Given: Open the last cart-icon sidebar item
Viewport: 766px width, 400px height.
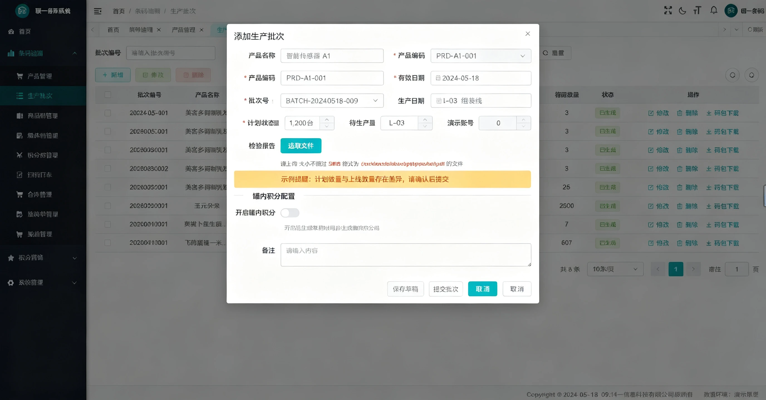Looking at the screenshot, I should pyautogui.click(x=43, y=234).
